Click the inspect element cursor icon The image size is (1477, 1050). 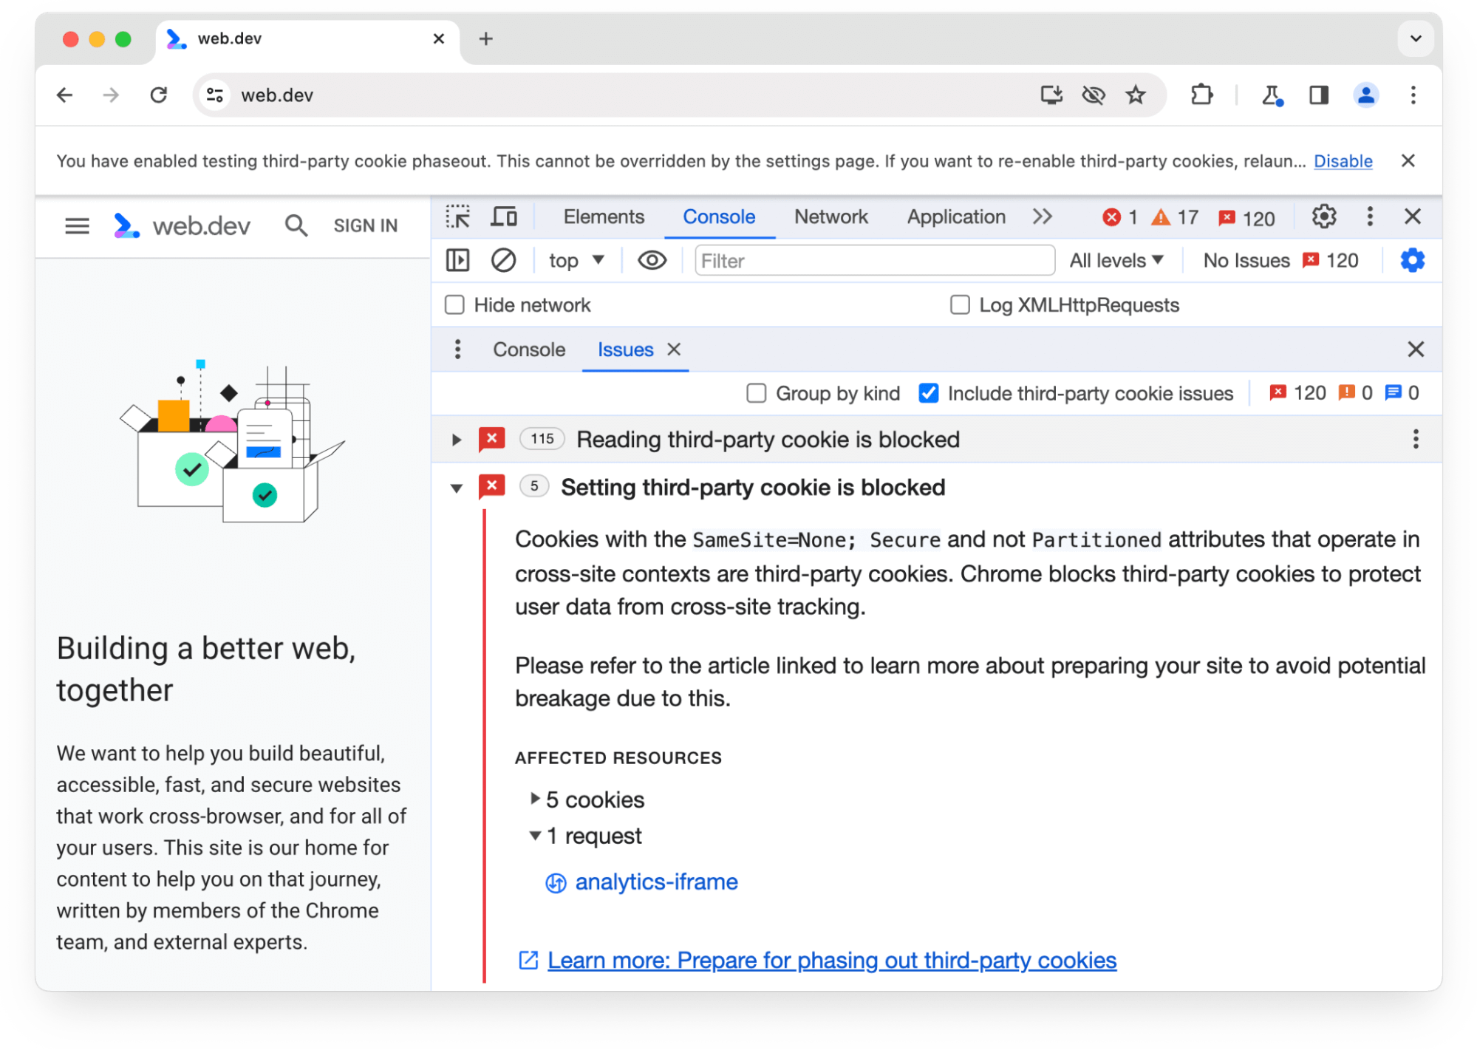pyautogui.click(x=459, y=217)
